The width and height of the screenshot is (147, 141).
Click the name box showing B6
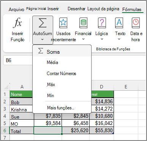click(x=18, y=60)
